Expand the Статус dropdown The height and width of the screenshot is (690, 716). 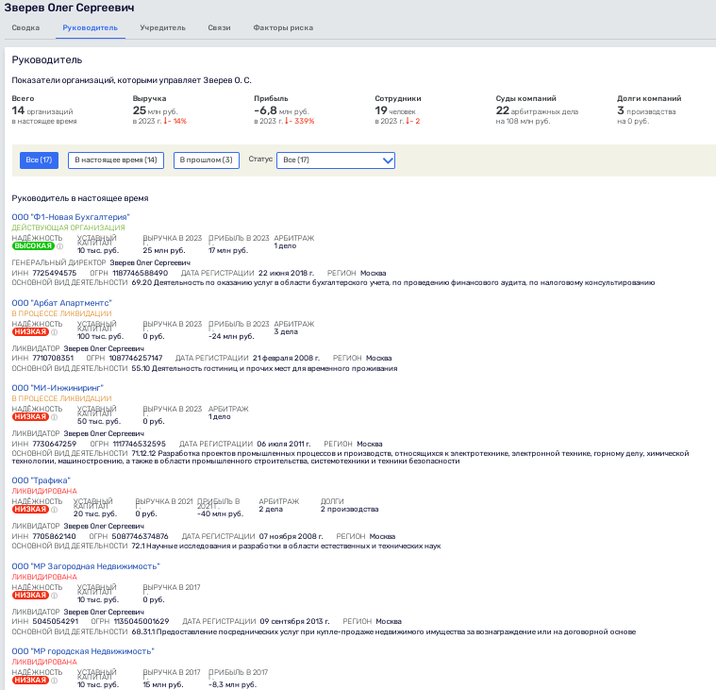point(336,160)
